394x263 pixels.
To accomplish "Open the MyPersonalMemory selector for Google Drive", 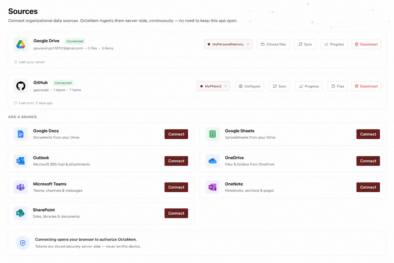I will click(x=228, y=44).
